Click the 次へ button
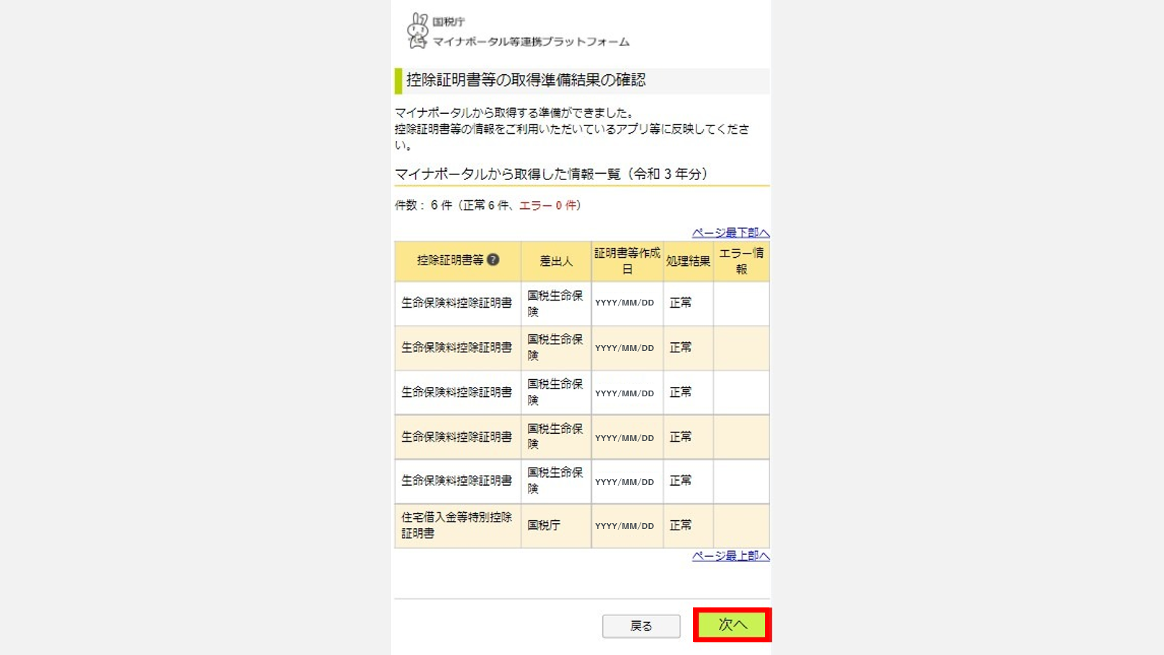 click(x=732, y=625)
